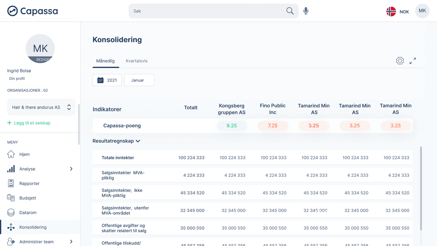Expand the Administrer team submenu arrow
Screen dimensions: 437x246
71,242
